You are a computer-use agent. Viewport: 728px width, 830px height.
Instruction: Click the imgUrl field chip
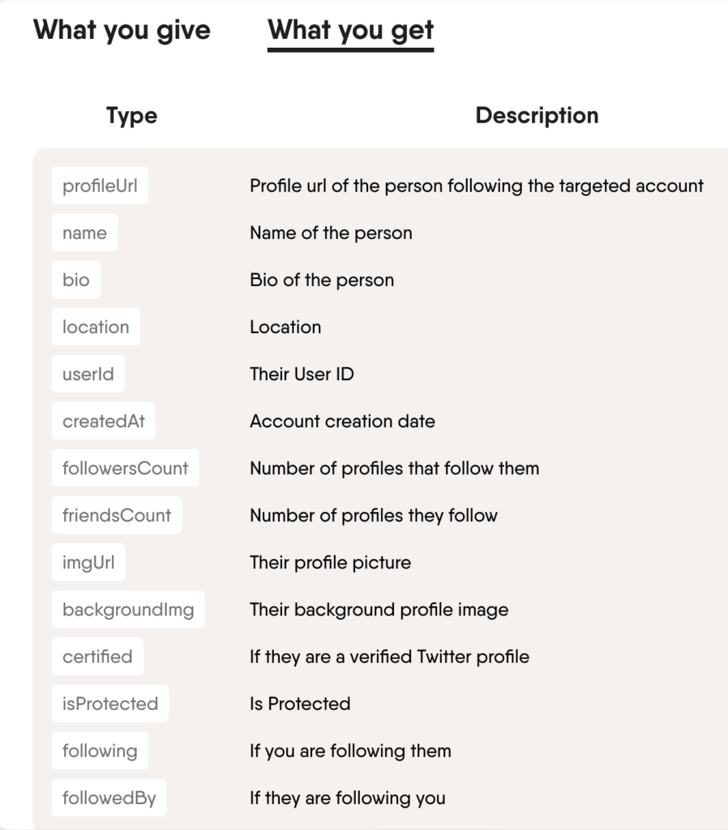point(88,562)
